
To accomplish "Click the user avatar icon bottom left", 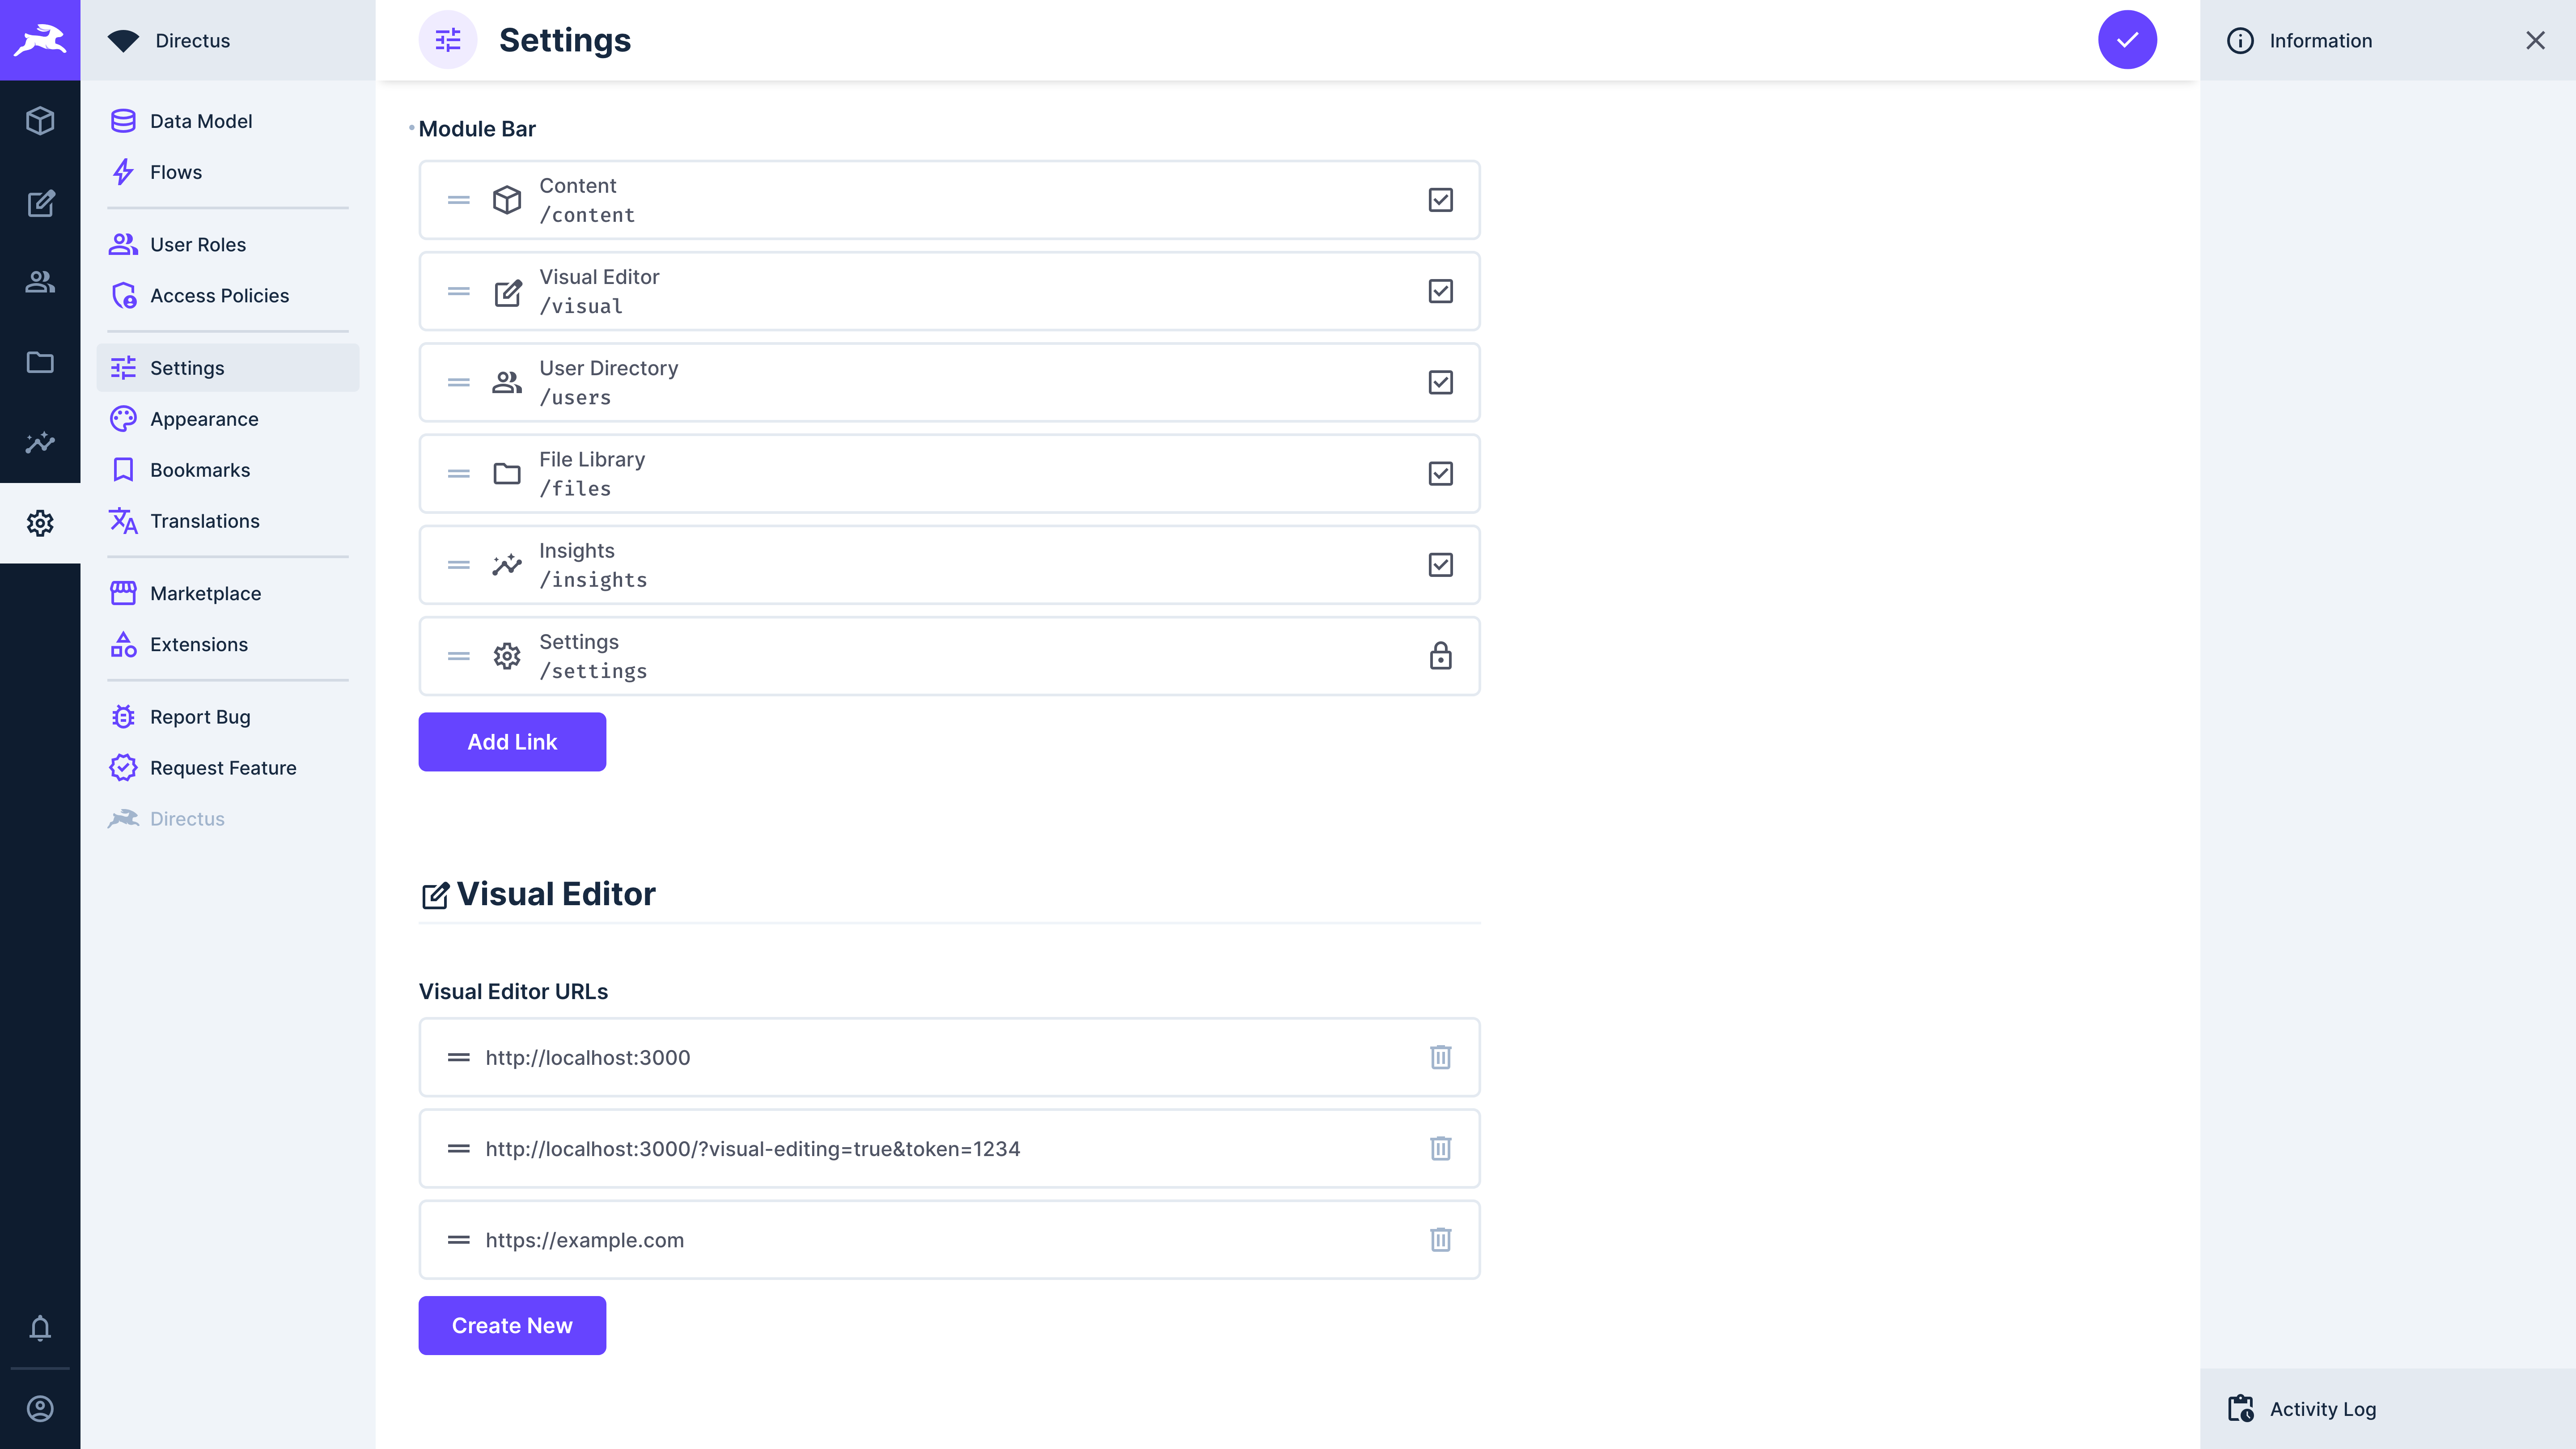I will point(40,1409).
